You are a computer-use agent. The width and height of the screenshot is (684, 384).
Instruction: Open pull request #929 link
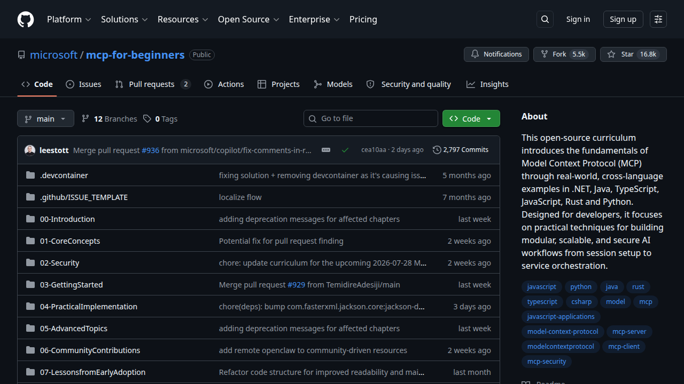[296, 285]
